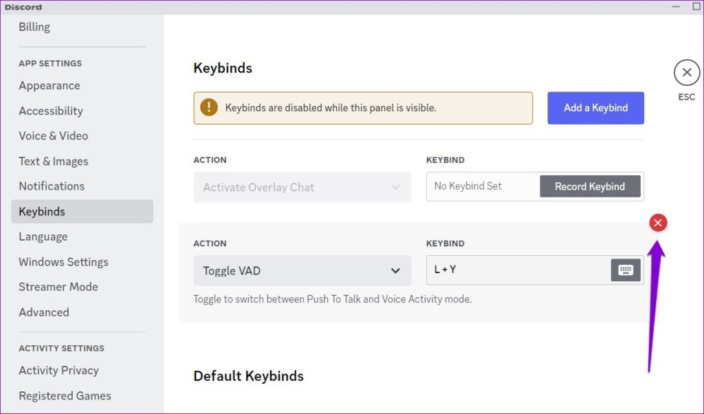The image size is (704, 414).
Task: Open the Activate Overlay Chat action dropdown
Action: coord(302,186)
